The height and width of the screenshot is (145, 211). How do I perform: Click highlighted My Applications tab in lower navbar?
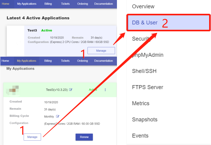[27, 61]
